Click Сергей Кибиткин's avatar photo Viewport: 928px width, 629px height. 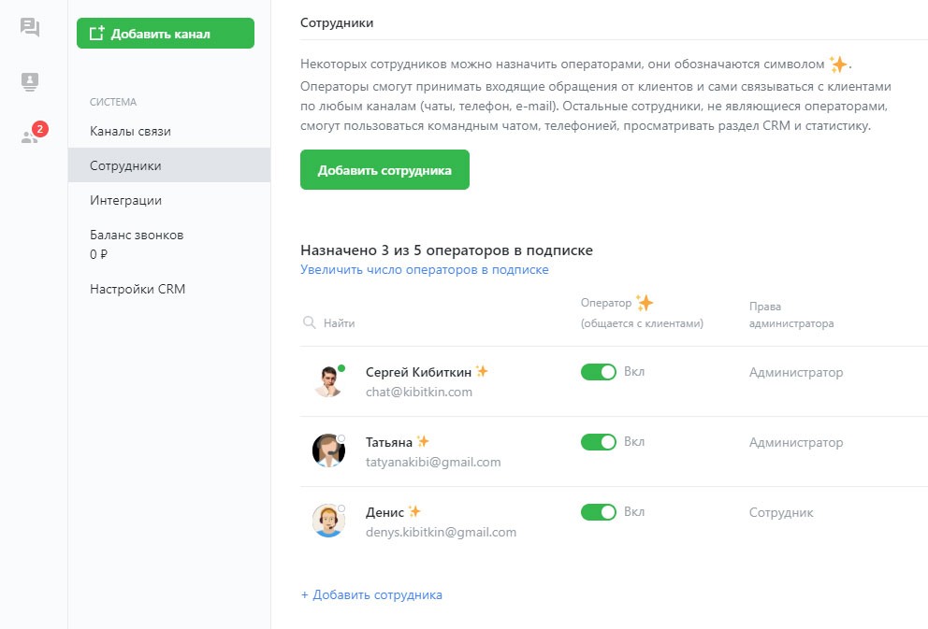point(328,381)
